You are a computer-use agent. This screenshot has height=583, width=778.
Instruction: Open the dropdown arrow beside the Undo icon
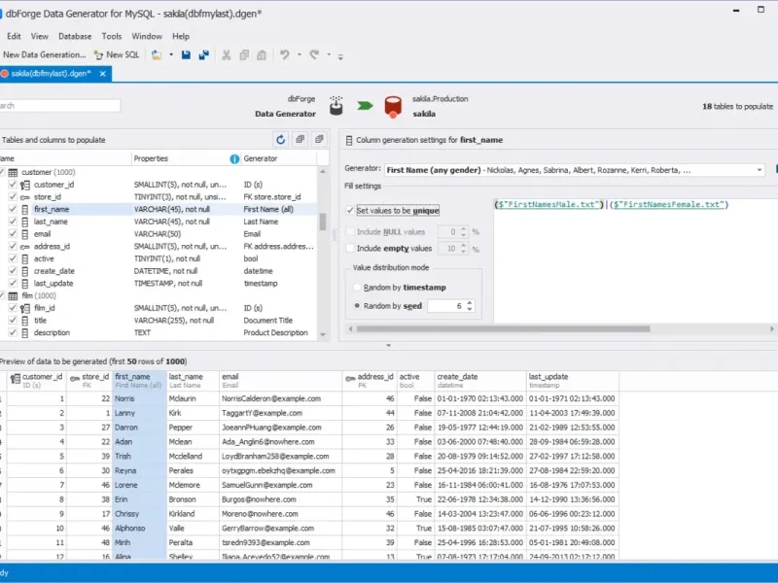[x=300, y=55]
